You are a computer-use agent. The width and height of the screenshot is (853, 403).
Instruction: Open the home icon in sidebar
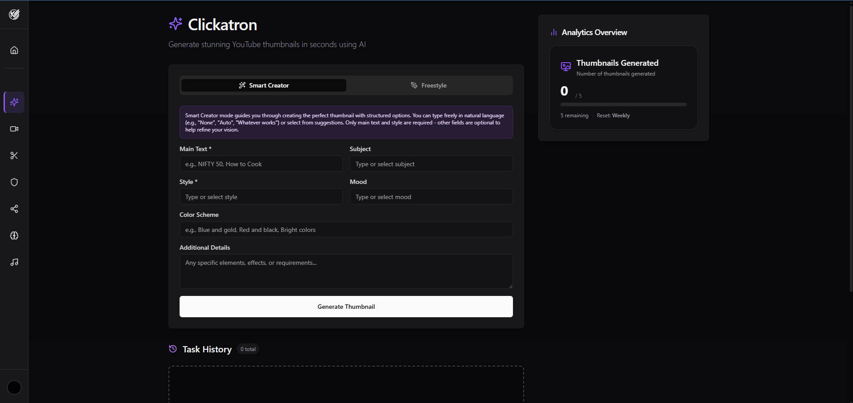(x=14, y=50)
